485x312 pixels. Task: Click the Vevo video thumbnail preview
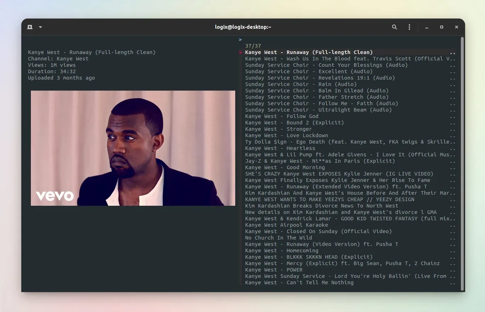tap(133, 148)
